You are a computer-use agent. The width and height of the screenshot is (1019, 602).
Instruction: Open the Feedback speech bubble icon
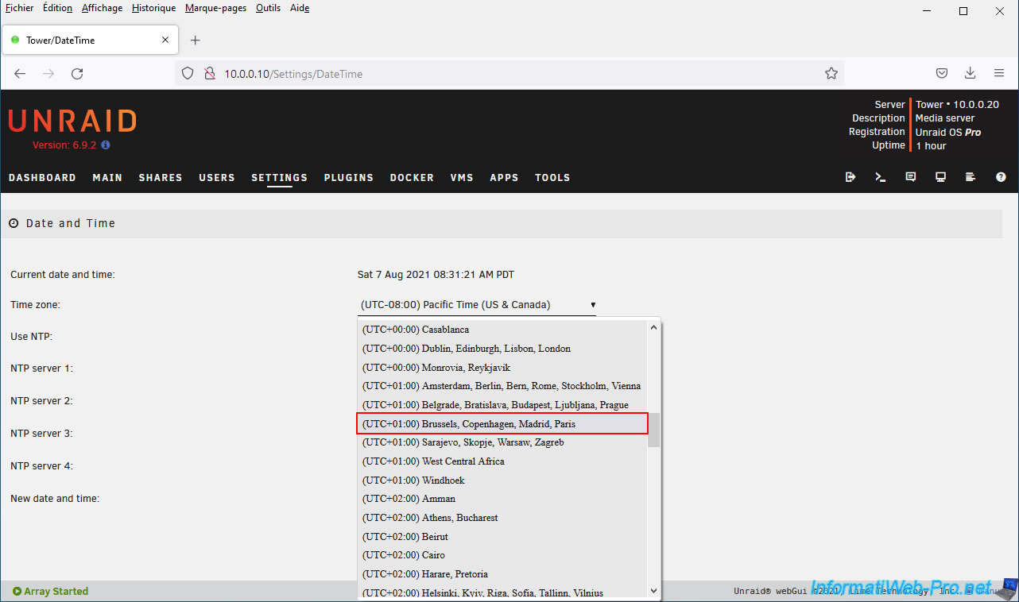coord(911,177)
